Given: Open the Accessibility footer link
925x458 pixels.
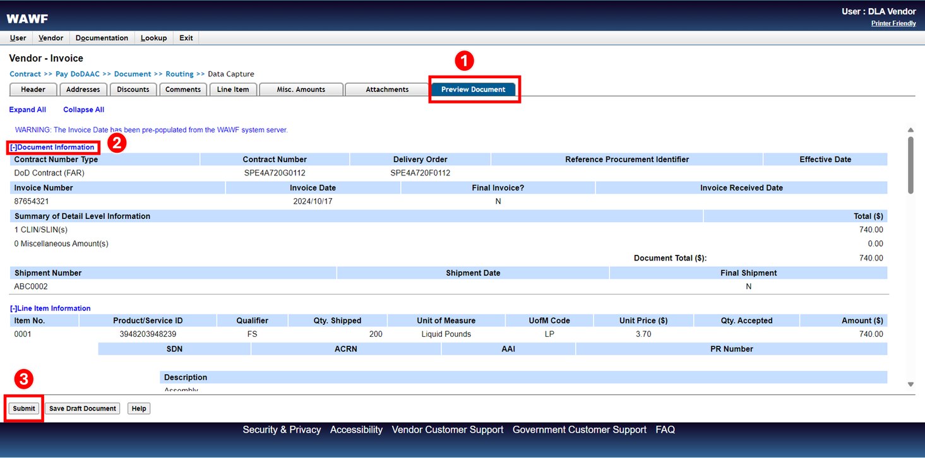Looking at the screenshot, I should 356,430.
